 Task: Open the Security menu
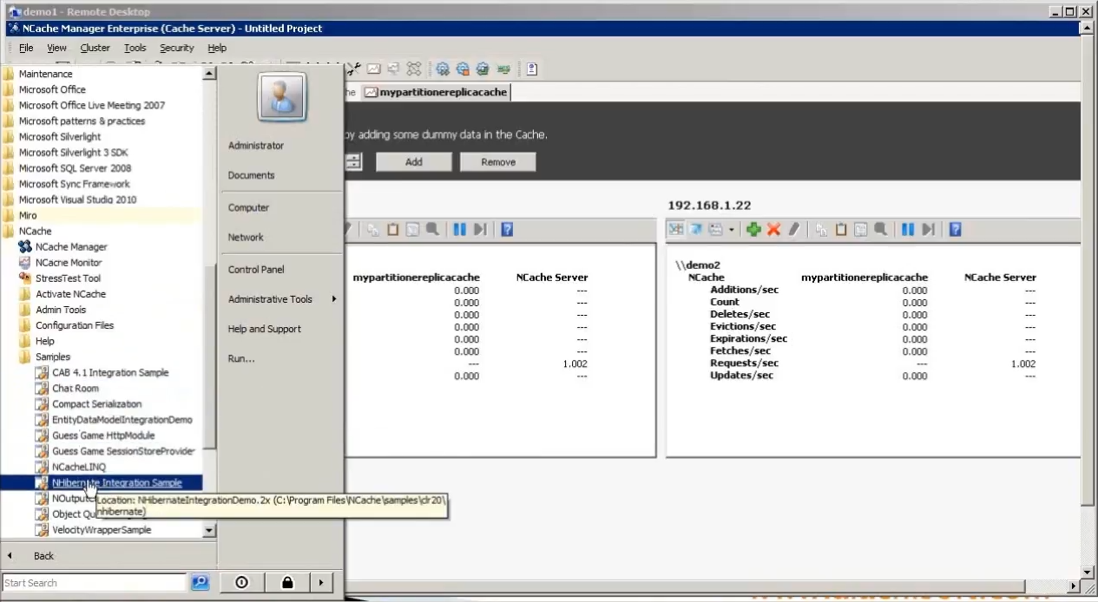coord(176,48)
